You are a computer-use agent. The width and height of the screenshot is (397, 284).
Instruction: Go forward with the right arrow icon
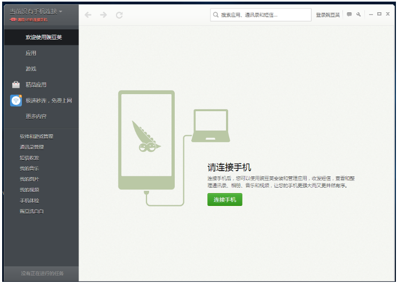(103, 15)
